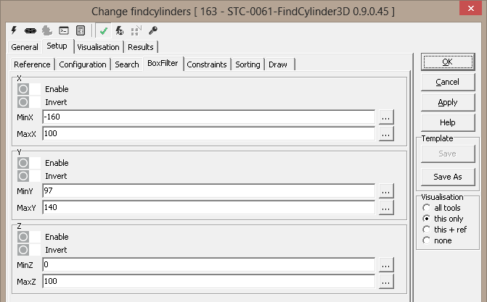The width and height of the screenshot is (487, 302).
Task: Open the MinX value browse button
Action: click(x=385, y=117)
